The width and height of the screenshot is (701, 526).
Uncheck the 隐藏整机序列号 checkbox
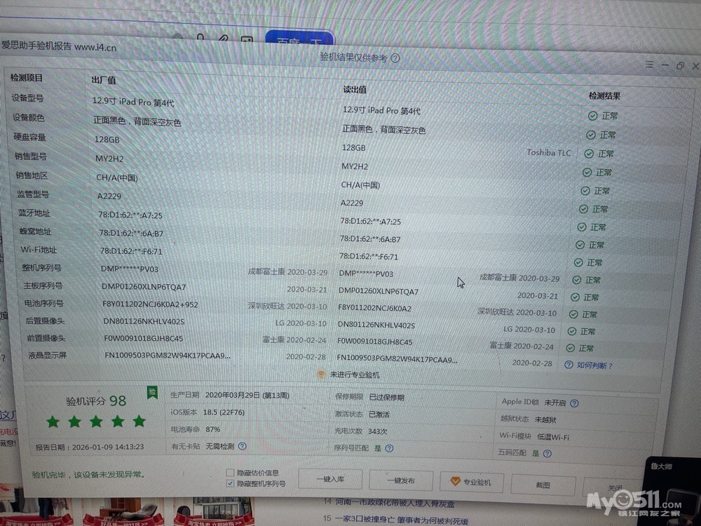point(230,483)
